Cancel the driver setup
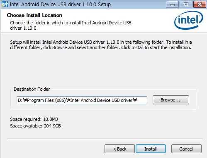The width and height of the screenshot is (207, 158). coord(186,149)
